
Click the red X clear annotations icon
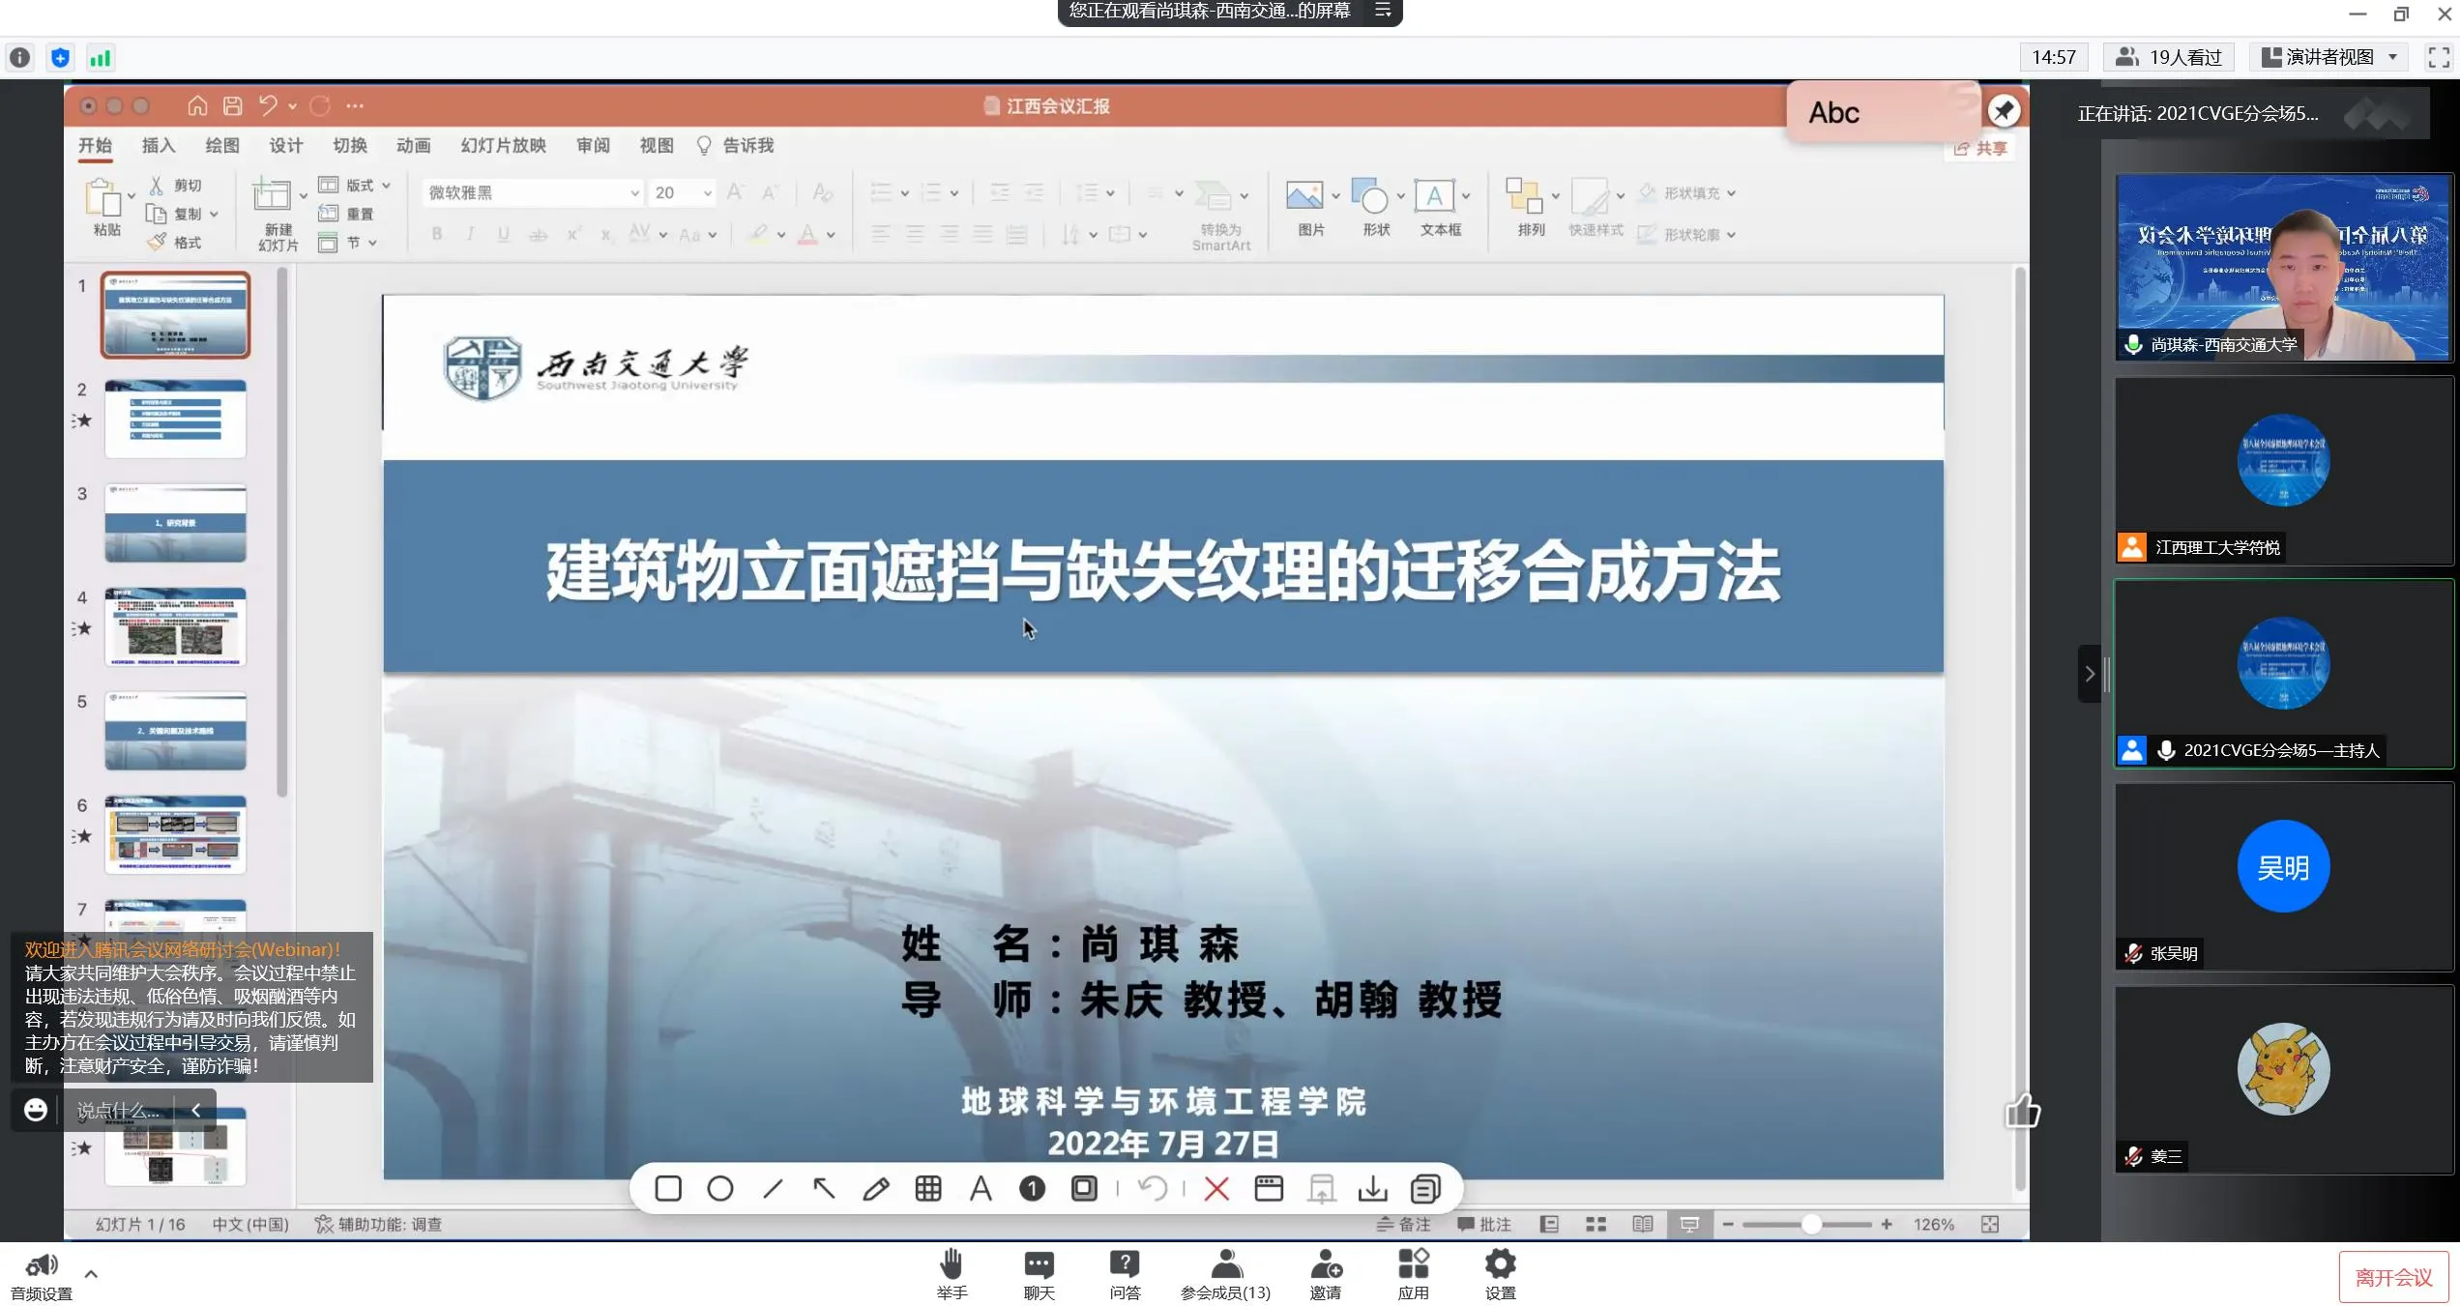click(x=1216, y=1188)
